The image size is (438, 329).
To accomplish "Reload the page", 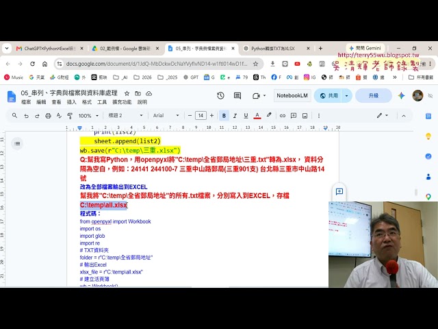I will [32, 64].
